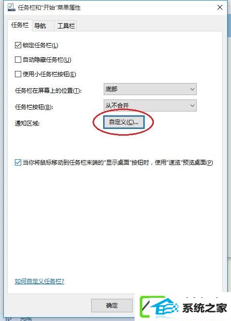Image resolution: width=231 pixels, height=321 pixels.
Task: Open the 如何自定义任务栏? help link
Action: [x=40, y=281]
